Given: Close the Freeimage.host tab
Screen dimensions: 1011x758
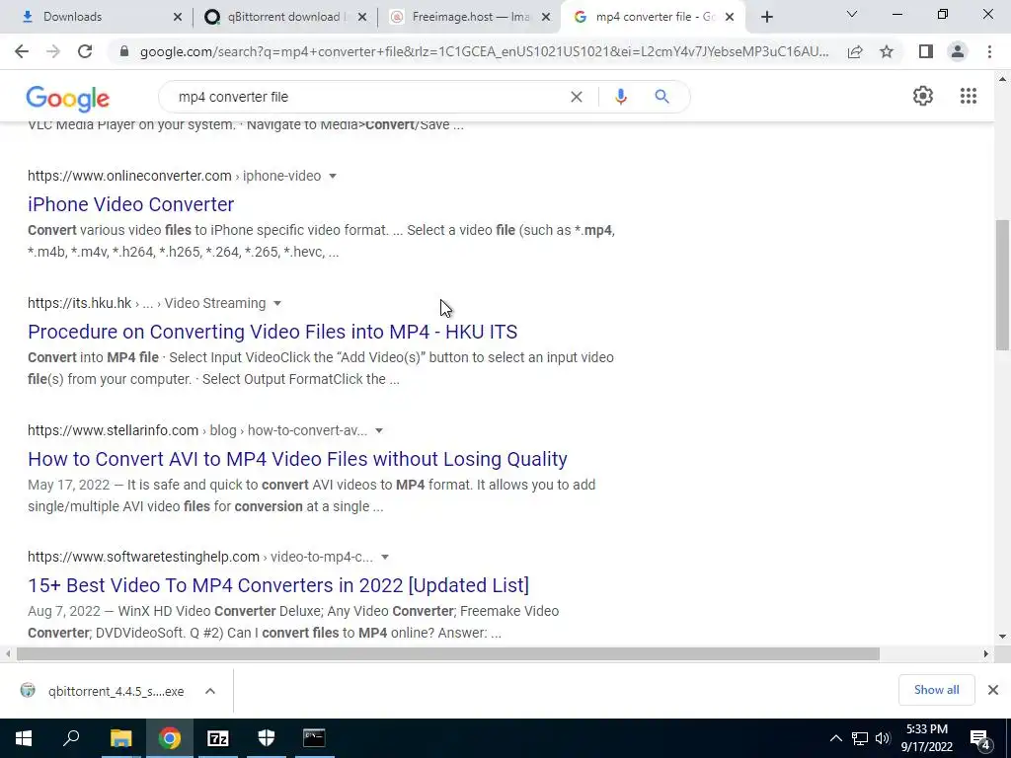Looking at the screenshot, I should click(545, 17).
